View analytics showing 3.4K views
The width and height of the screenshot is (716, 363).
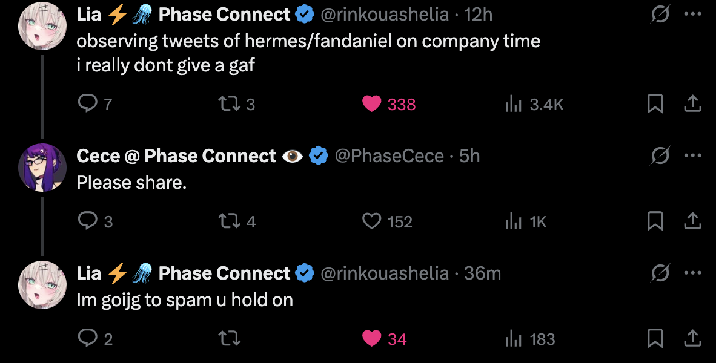514,104
